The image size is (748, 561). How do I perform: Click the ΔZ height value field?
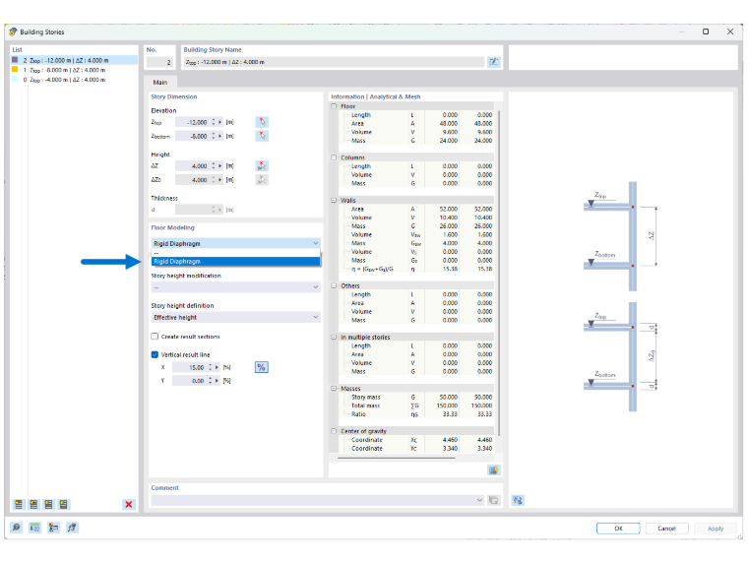(x=192, y=166)
